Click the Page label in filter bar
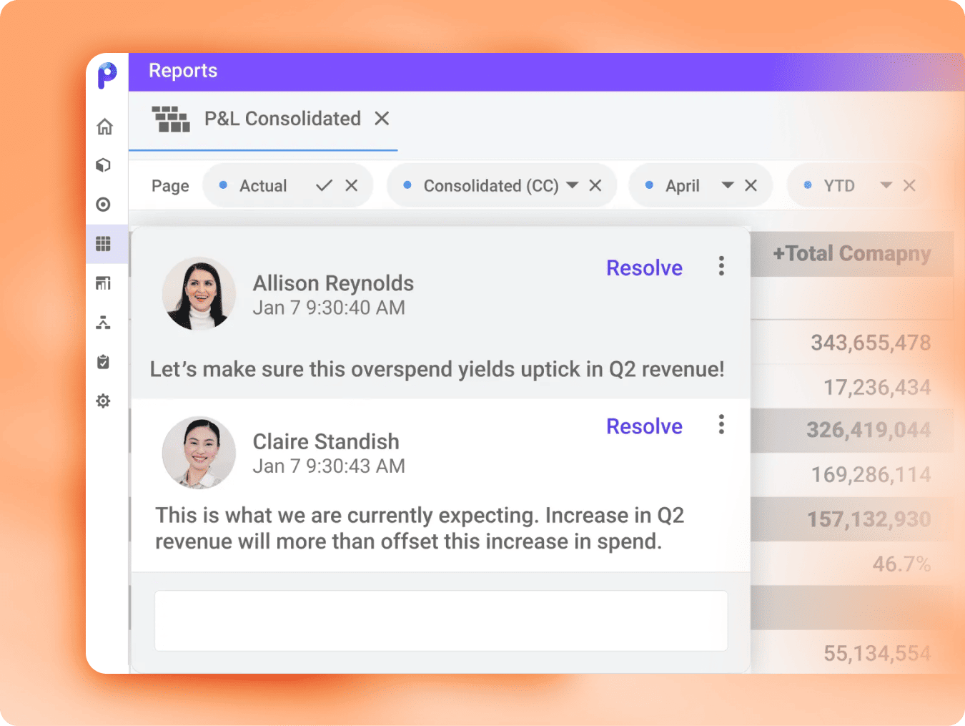 (x=170, y=186)
